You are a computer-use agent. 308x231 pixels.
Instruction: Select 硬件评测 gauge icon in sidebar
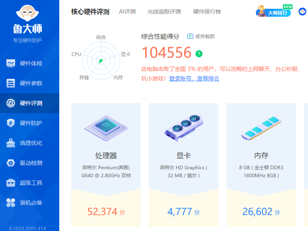11,103
